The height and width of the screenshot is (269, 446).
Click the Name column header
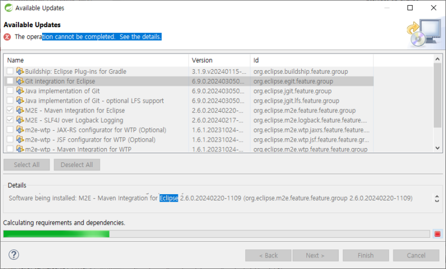96,60
